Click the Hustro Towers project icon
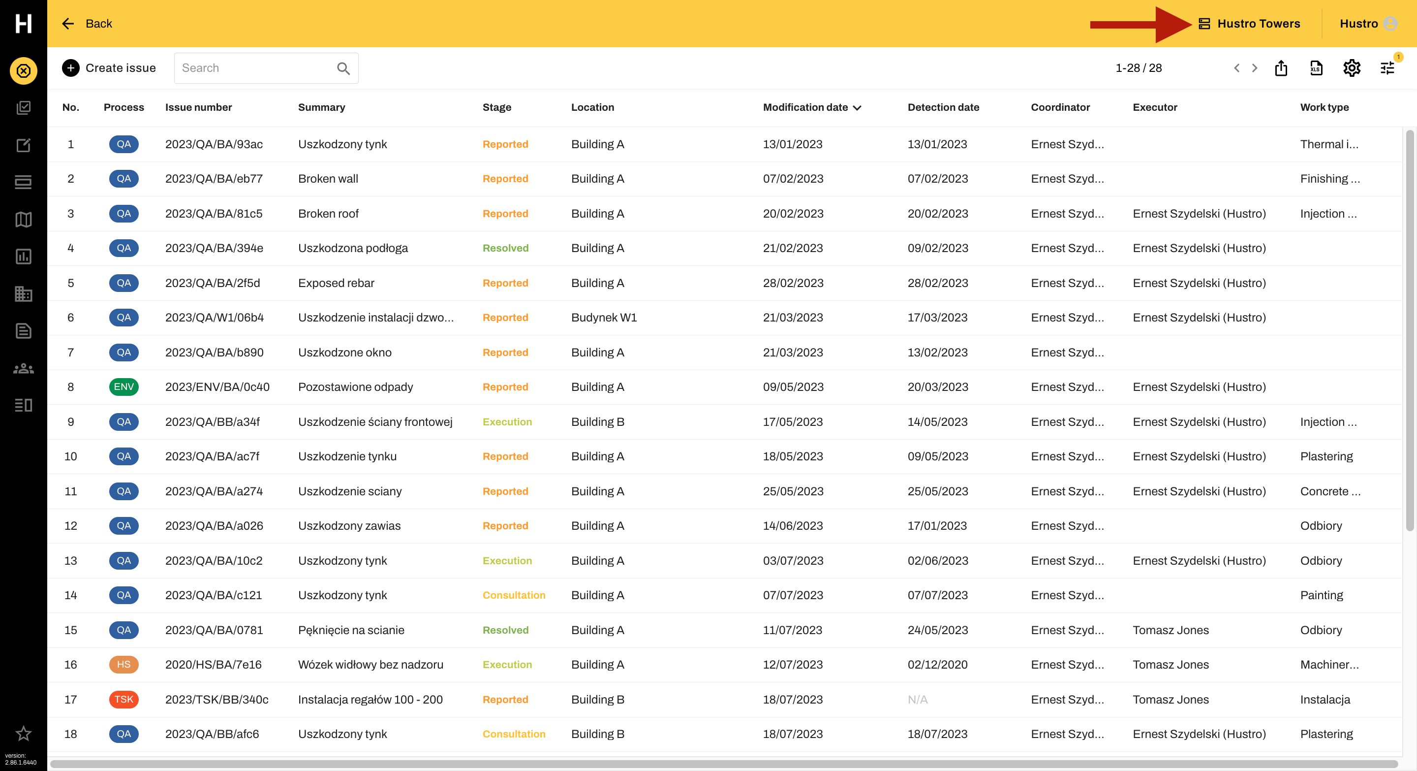Viewport: 1417px width, 771px height. pyautogui.click(x=1204, y=24)
